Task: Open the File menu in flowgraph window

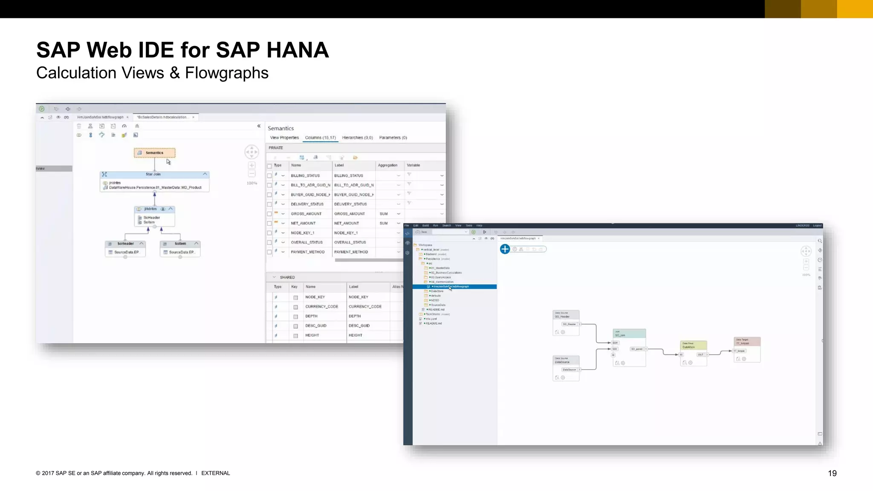Action: (x=407, y=225)
